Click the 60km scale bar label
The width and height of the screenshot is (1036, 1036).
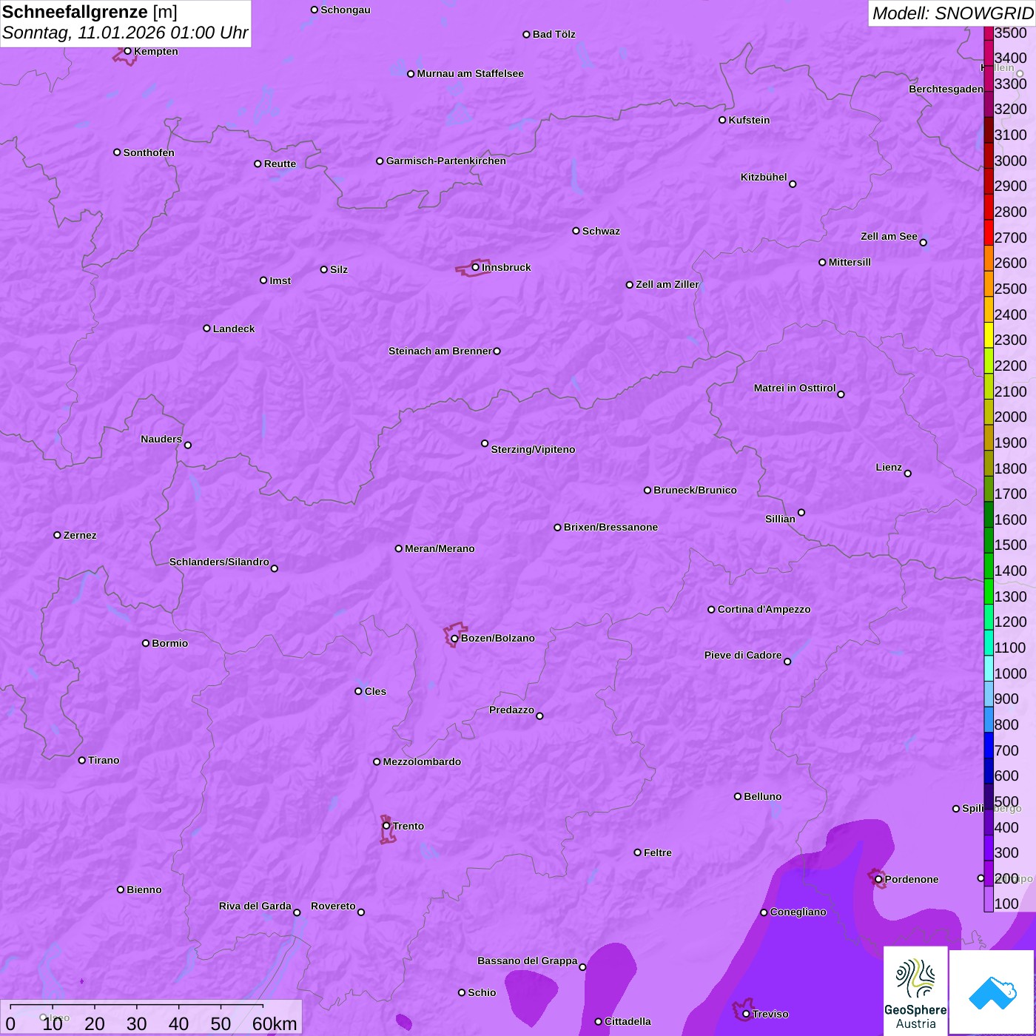275,1024
